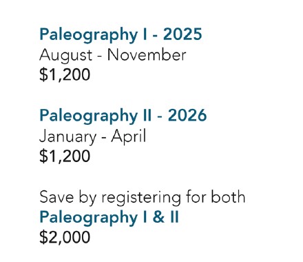Click the word 'registering'
Image resolution: width=303 pixels, height=262 pixels.
(x=141, y=198)
